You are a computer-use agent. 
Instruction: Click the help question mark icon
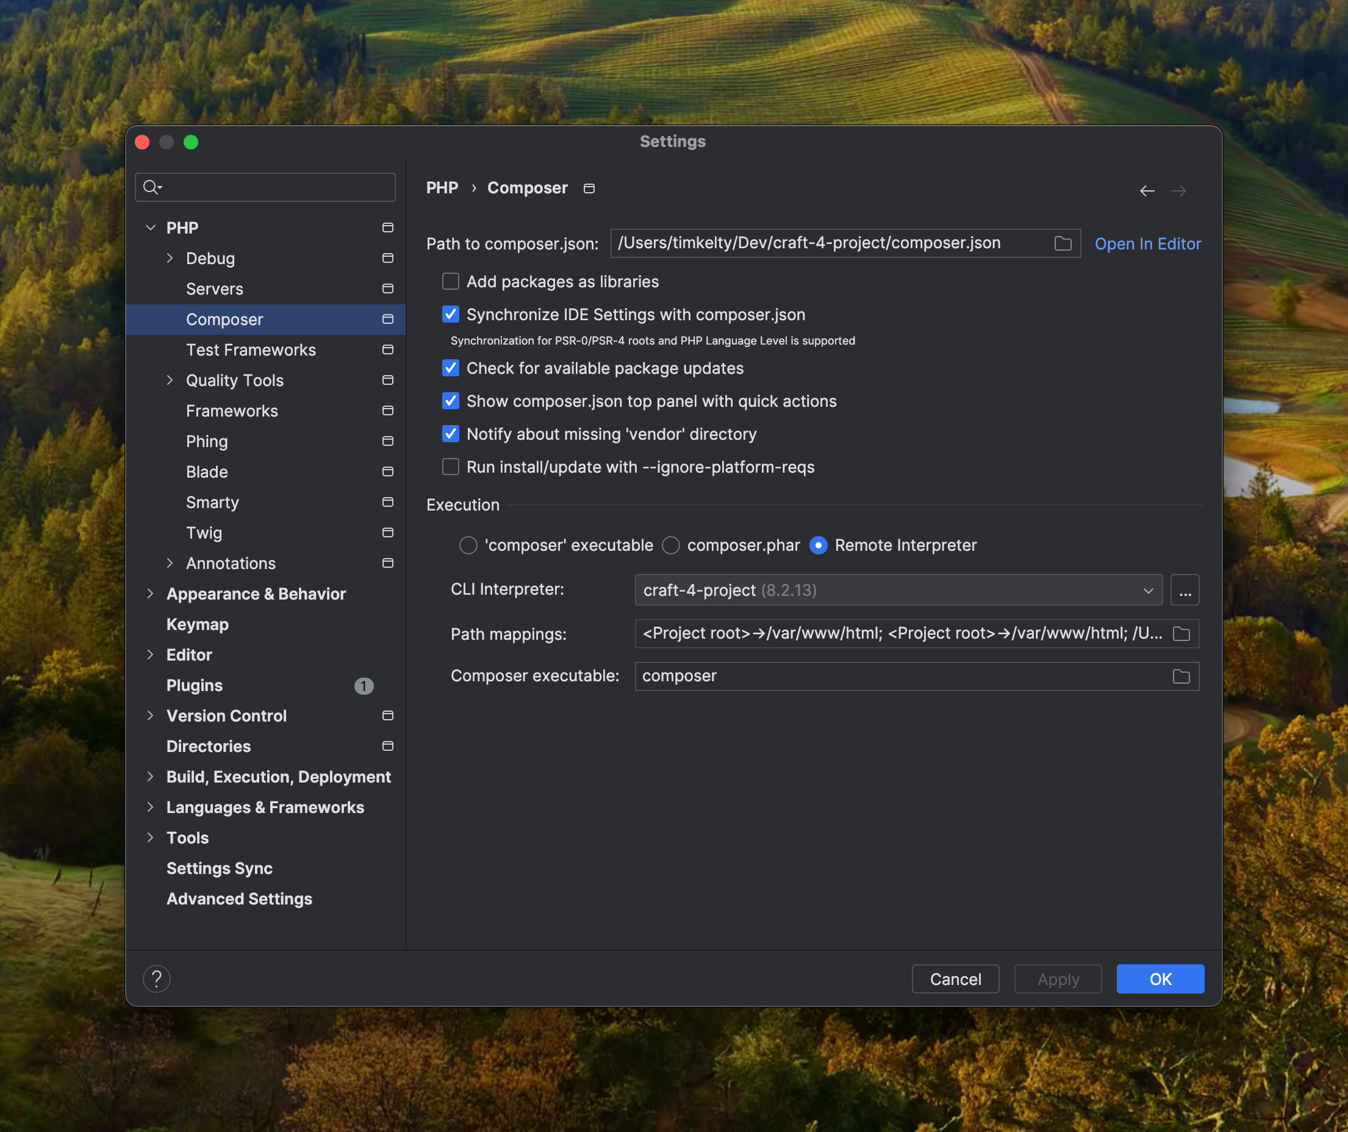click(x=157, y=979)
